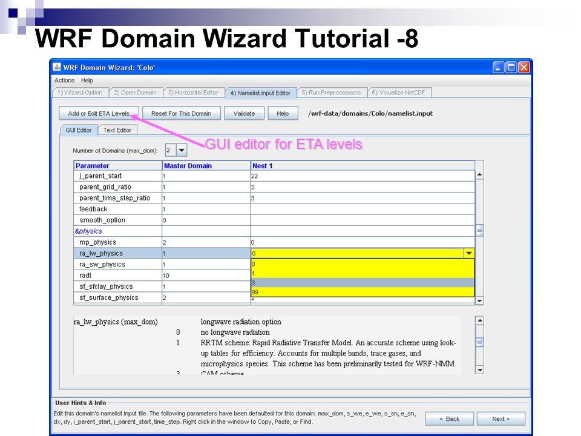Open the Help menu
The width and height of the screenshot is (581, 436).
click(x=87, y=81)
